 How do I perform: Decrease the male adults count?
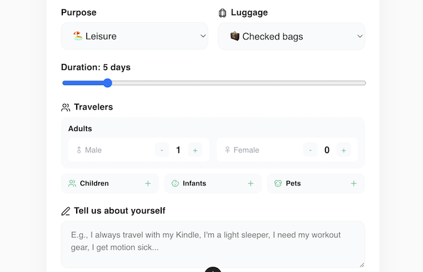(x=162, y=150)
